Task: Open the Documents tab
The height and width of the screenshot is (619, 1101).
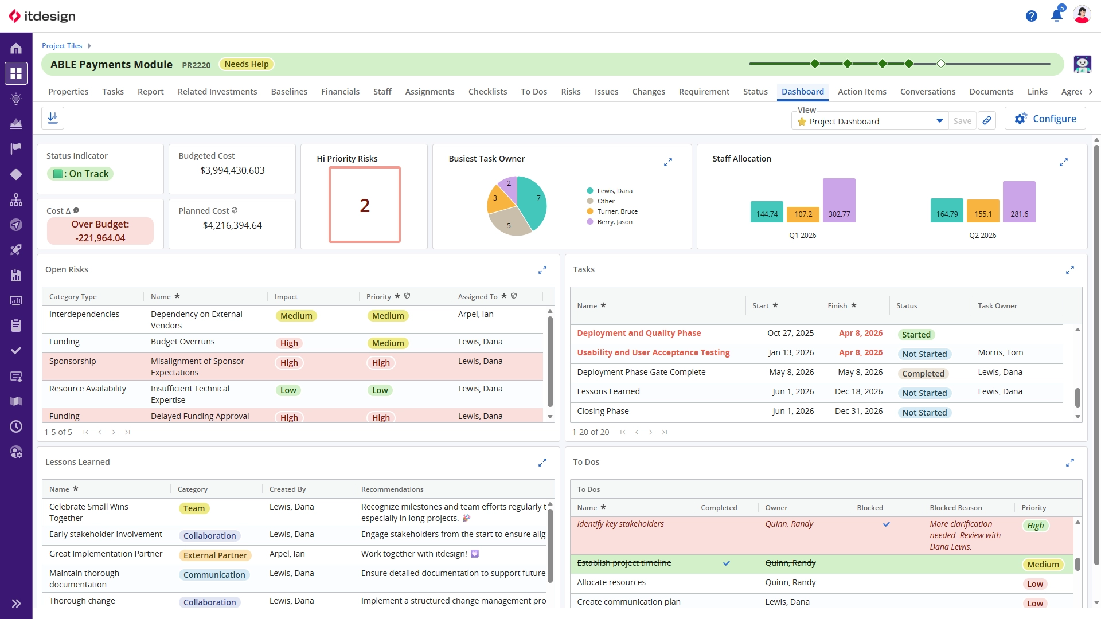Action: (x=991, y=92)
